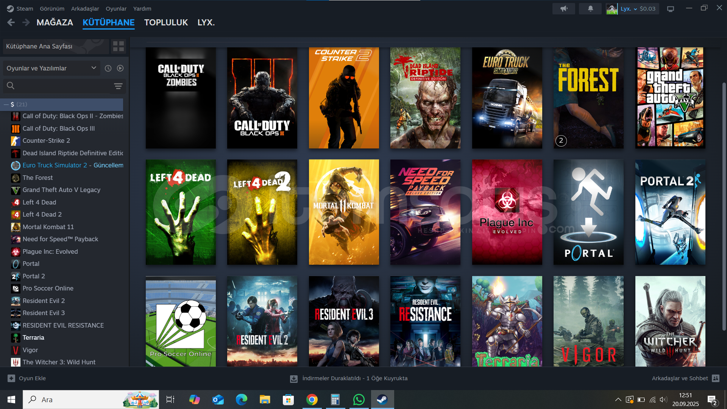Select the KÜTÜPHANE tab

tap(109, 22)
